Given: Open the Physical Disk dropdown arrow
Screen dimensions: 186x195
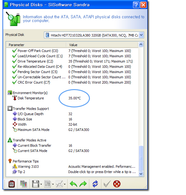Looking at the screenshot, I should tap(141, 35).
